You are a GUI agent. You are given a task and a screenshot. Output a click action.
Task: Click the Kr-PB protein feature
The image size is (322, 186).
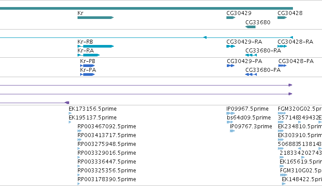88,66
